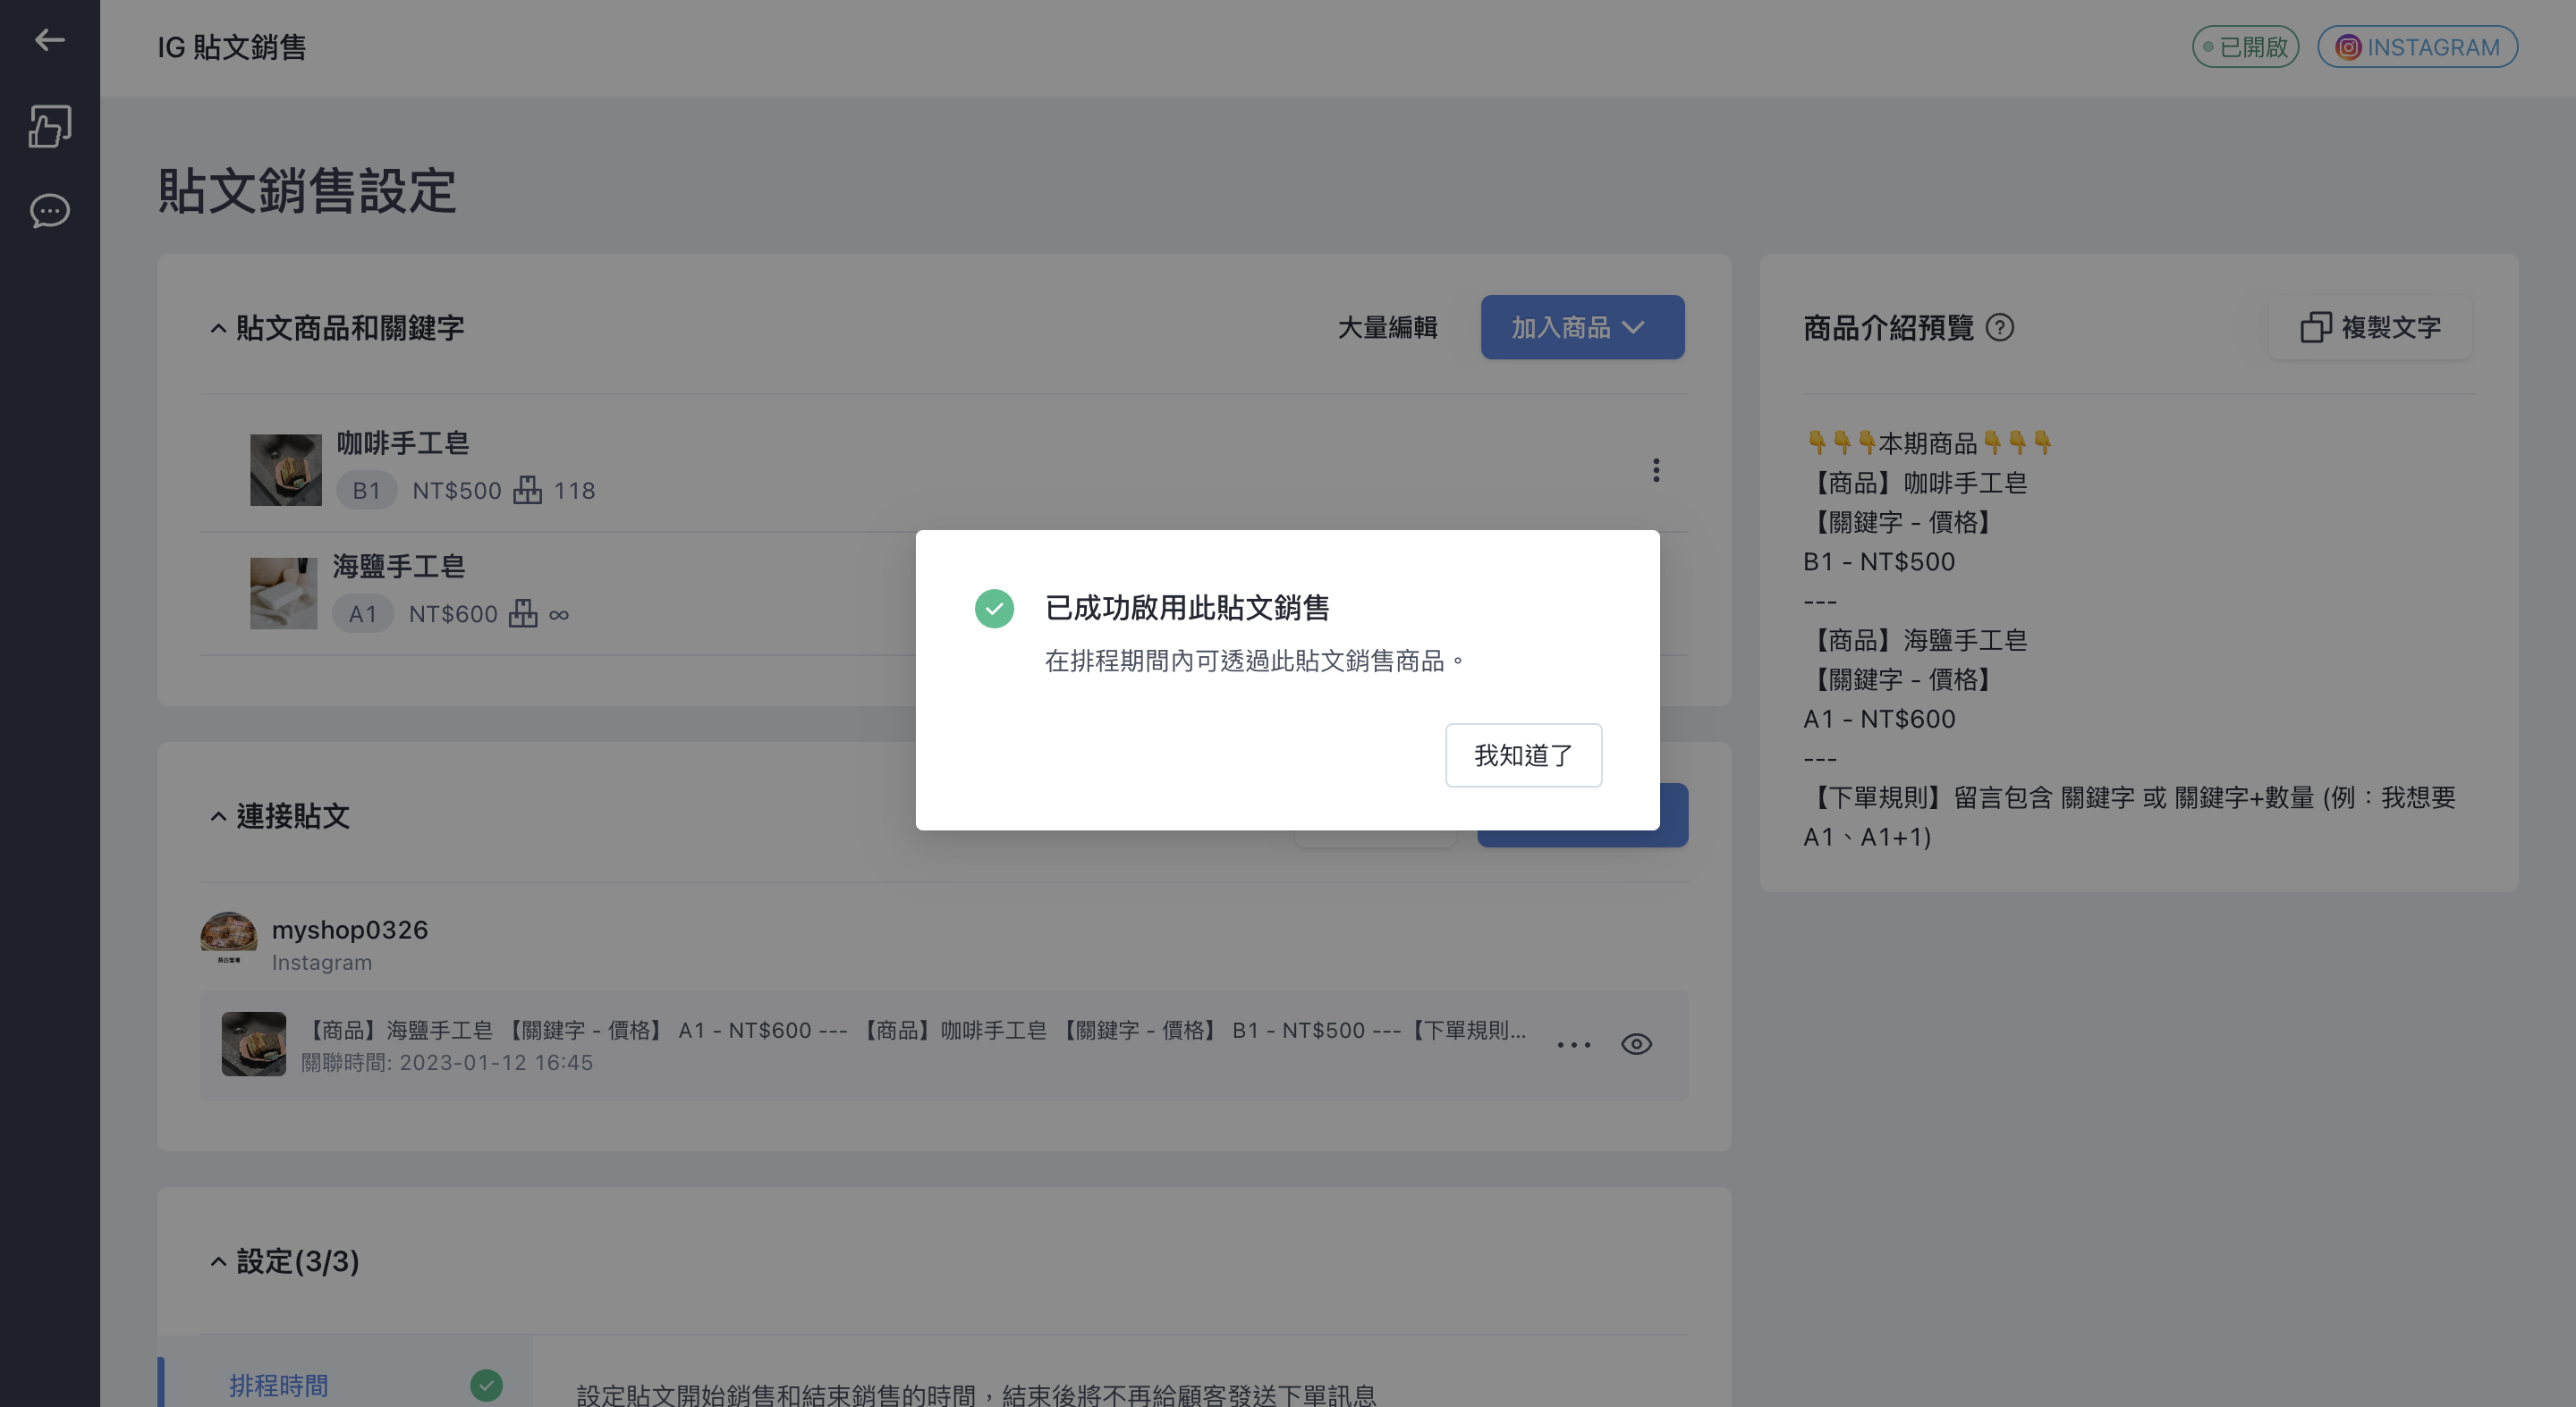Click NT$600 price text
Viewport: 2576px width, 1407px height.
point(453,615)
